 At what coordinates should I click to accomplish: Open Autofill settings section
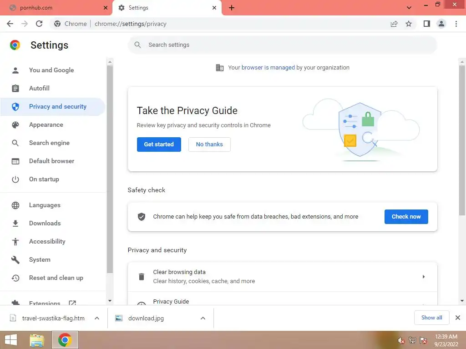(x=53, y=89)
